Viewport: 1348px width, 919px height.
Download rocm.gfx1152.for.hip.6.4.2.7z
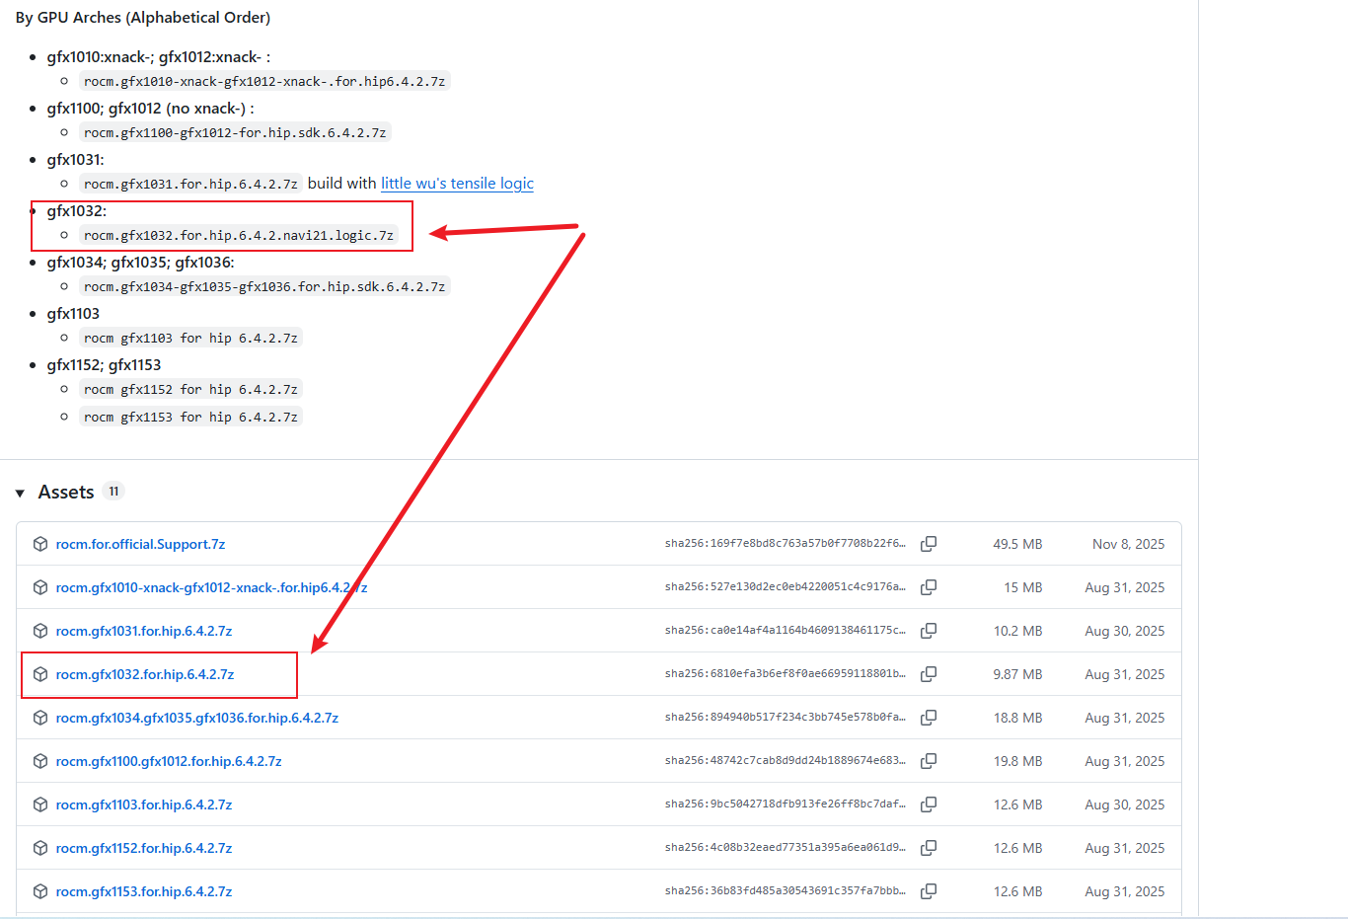click(x=144, y=848)
